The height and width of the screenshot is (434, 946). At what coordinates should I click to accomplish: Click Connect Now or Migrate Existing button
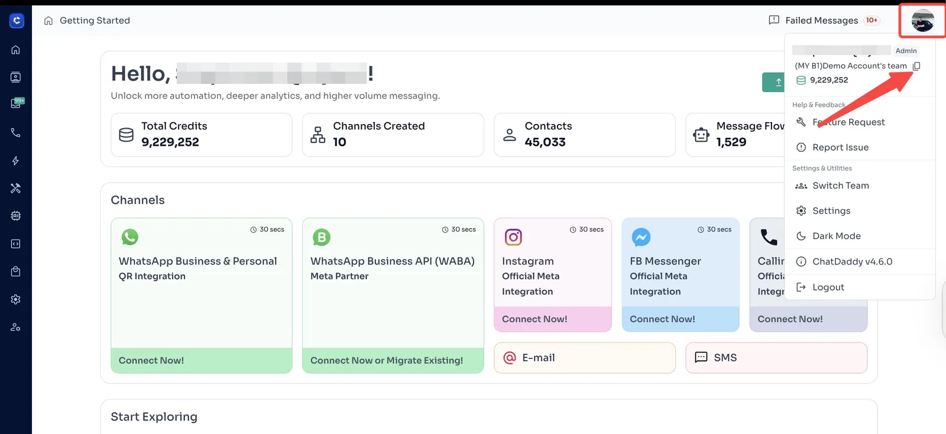coord(387,361)
